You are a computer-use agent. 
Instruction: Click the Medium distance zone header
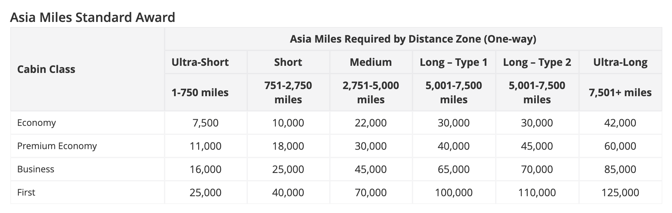pyautogui.click(x=371, y=62)
